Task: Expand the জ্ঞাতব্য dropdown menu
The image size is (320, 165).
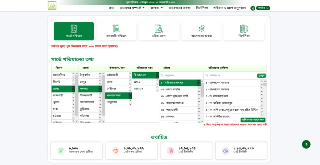Action: 157,8
